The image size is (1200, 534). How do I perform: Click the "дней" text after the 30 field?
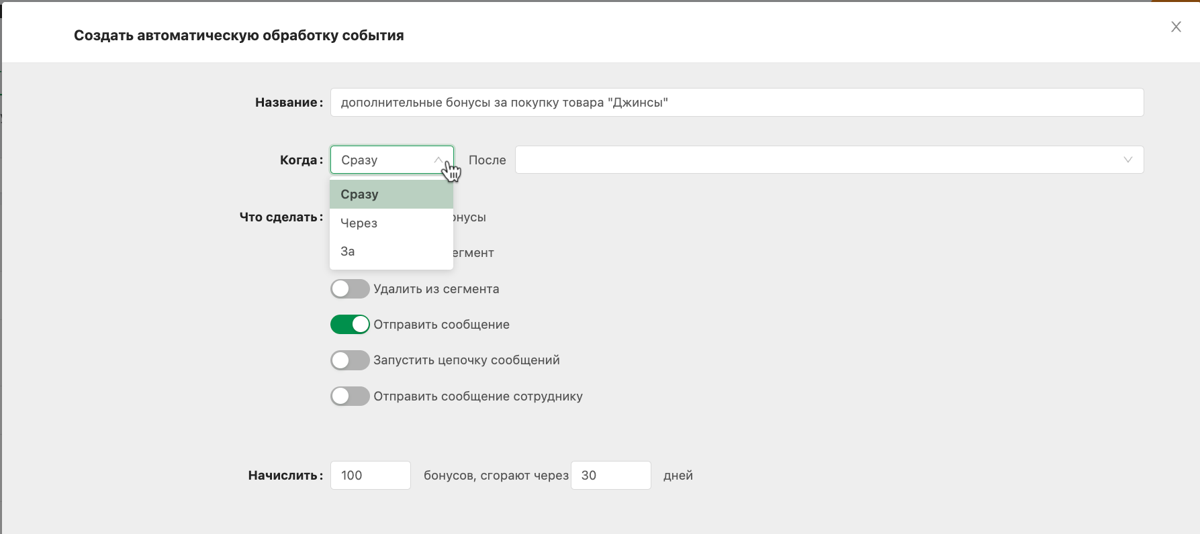coord(678,476)
